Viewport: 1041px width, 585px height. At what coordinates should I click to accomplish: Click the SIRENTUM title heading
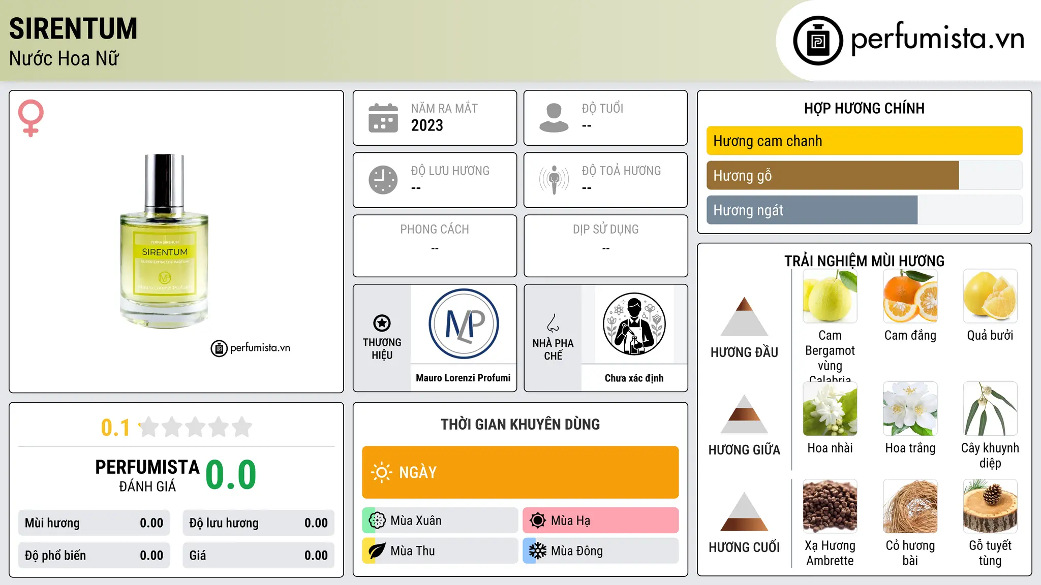(73, 28)
